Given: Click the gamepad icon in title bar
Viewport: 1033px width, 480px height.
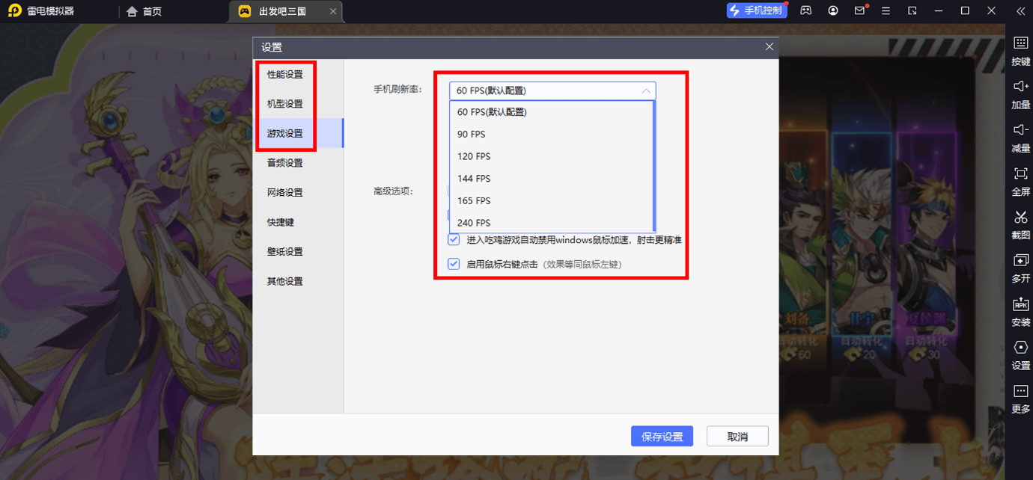Looking at the screenshot, I should click(805, 11).
